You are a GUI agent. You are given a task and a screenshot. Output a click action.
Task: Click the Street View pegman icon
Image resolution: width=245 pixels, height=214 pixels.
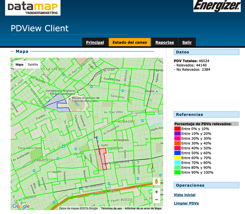point(156,181)
